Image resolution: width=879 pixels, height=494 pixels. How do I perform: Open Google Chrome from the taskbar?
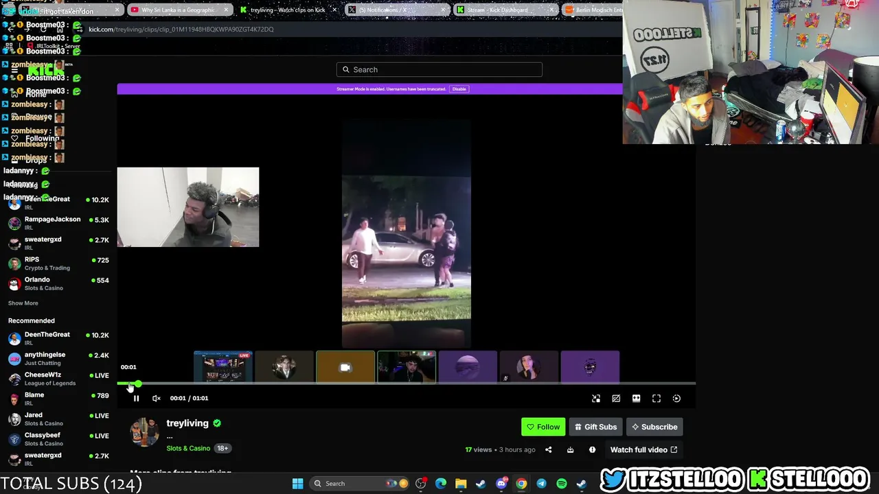(521, 484)
